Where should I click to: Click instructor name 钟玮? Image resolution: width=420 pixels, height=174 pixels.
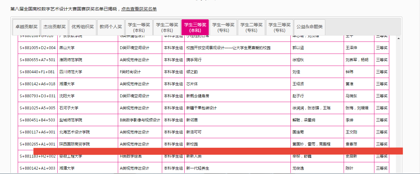(x=349, y=72)
